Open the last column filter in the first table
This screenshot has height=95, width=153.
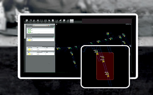[53, 48]
